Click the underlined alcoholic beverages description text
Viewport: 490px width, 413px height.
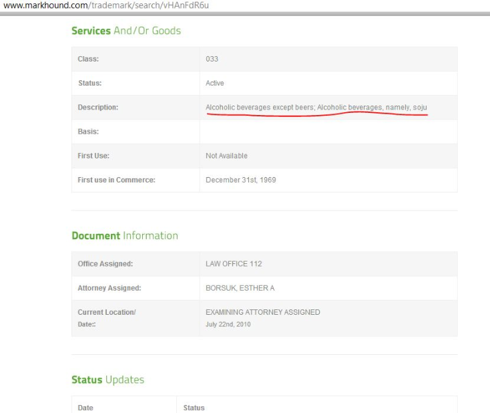click(316, 107)
